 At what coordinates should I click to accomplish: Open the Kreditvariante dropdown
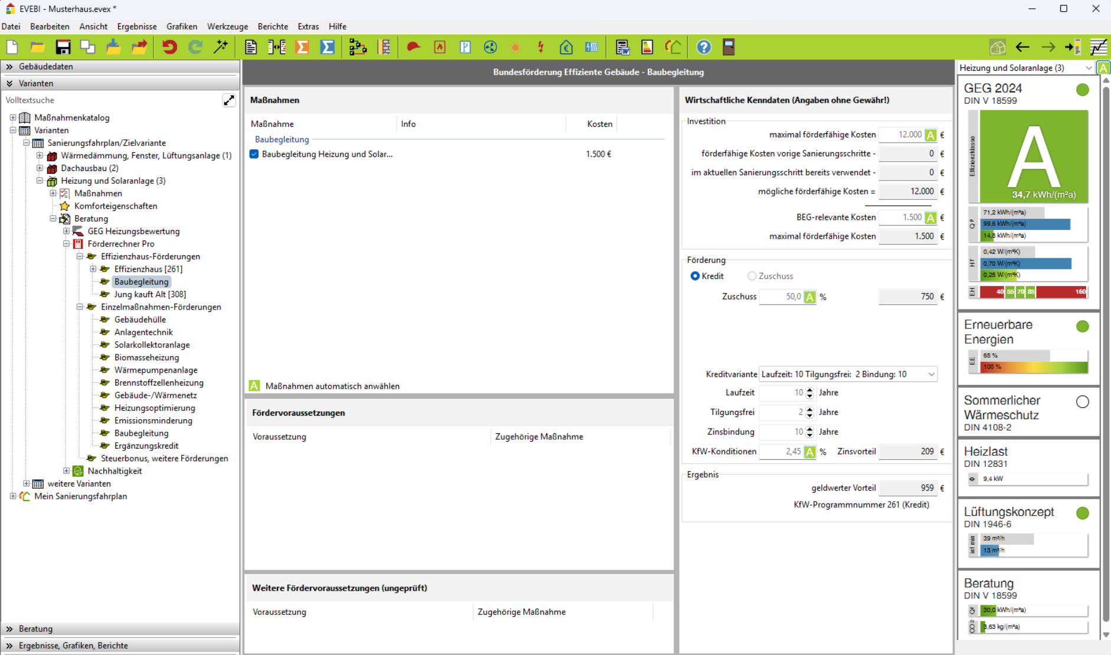point(931,374)
